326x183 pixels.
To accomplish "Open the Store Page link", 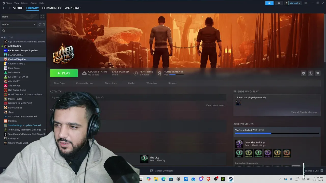I will tap(59, 83).
